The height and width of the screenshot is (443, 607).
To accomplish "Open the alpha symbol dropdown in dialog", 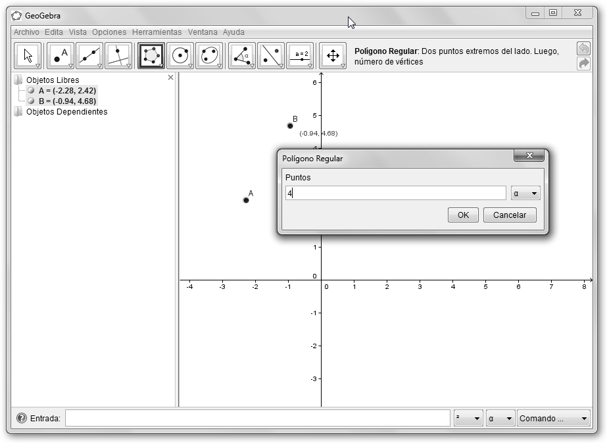I will point(525,194).
